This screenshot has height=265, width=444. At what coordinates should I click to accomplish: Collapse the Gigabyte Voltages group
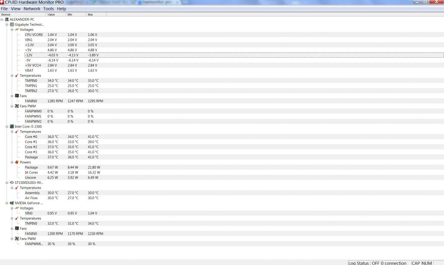(12, 30)
